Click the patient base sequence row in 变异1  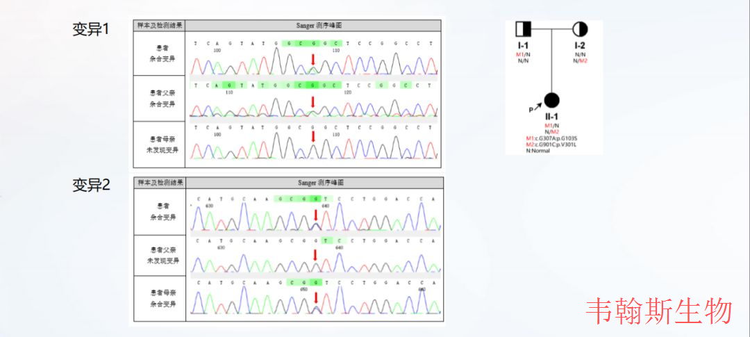click(x=314, y=43)
